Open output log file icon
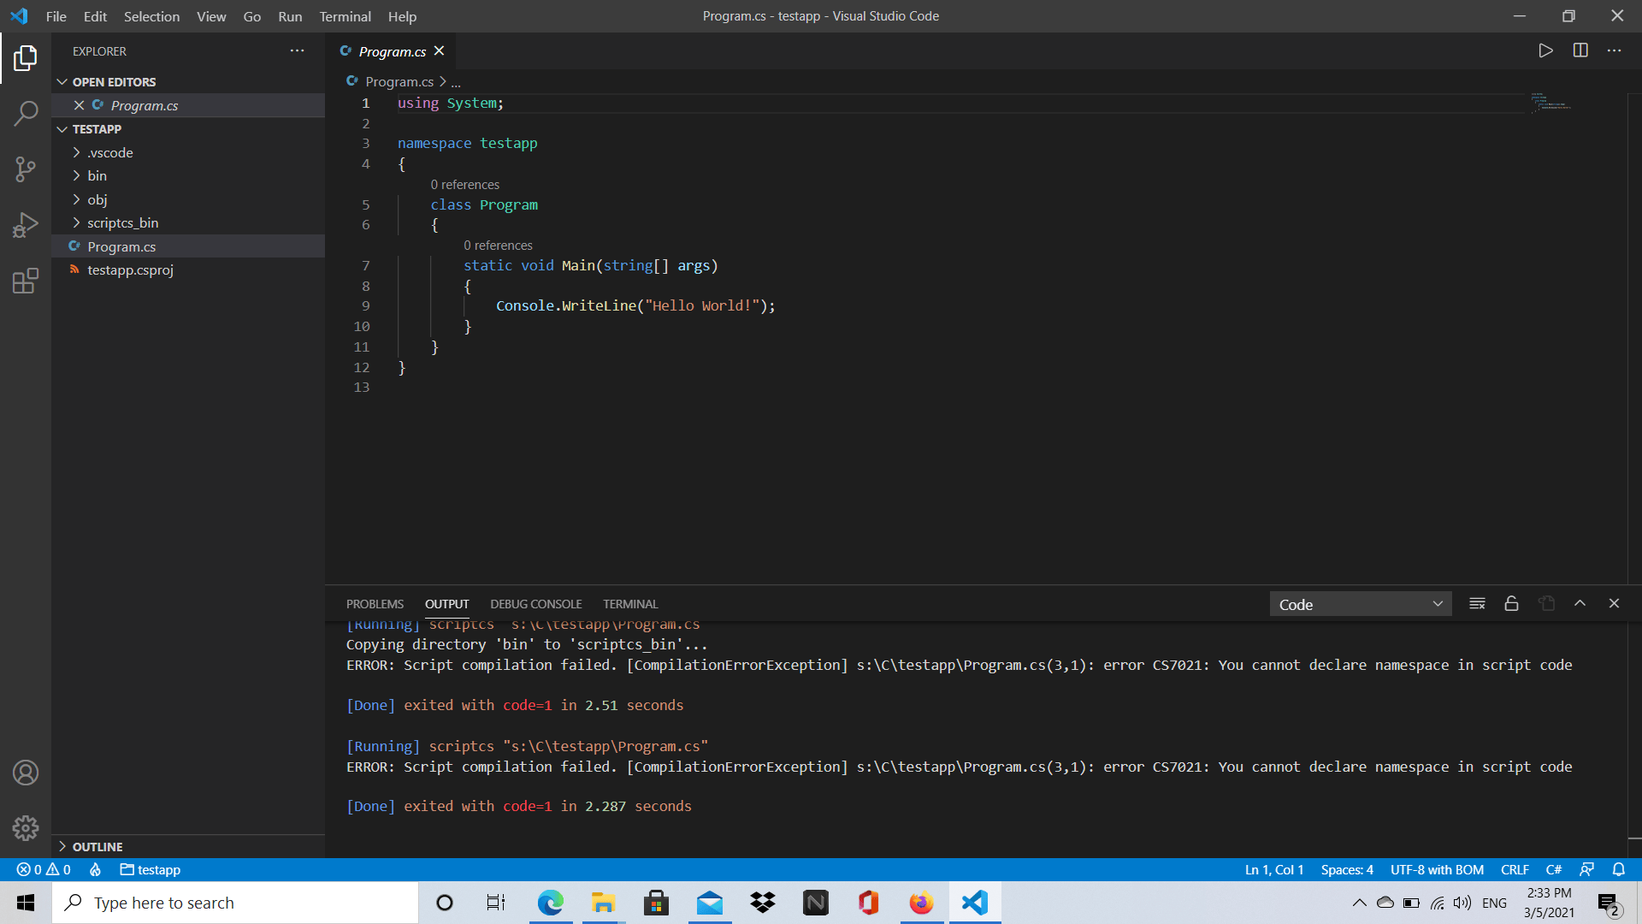Viewport: 1642px width, 924px height. point(1546,603)
